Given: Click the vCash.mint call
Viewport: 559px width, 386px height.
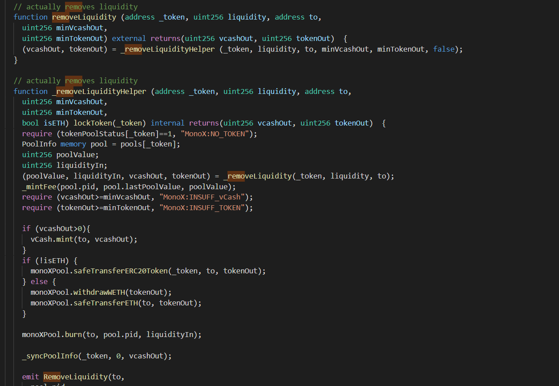Looking at the screenshot, I should point(84,240).
